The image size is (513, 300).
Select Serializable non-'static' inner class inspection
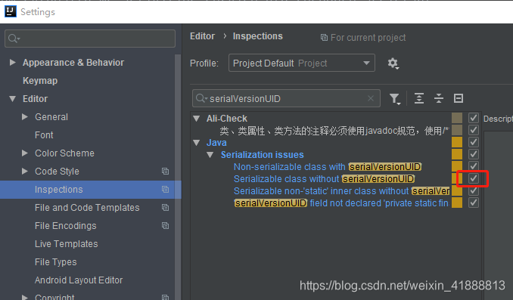pyautogui.click(x=341, y=191)
